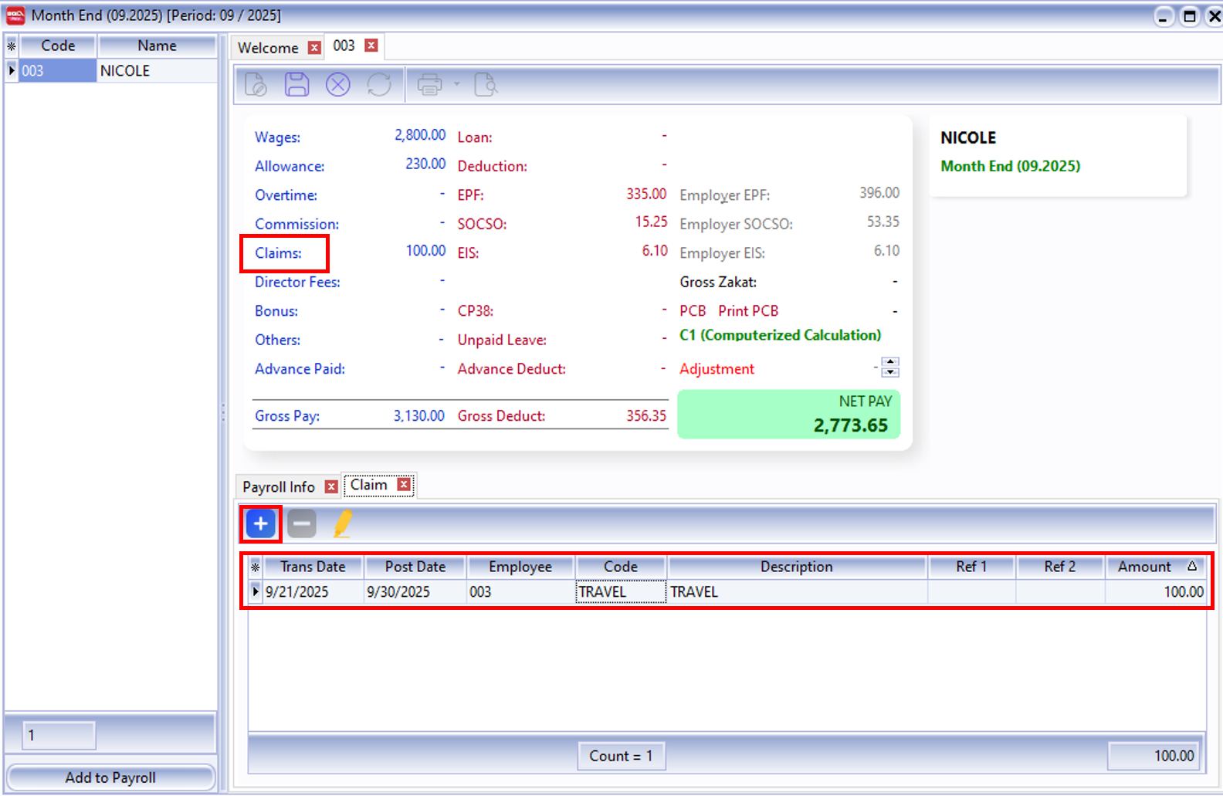The width and height of the screenshot is (1223, 796).
Task: Click the 9/30/2025 post date cell
Action: click(x=415, y=592)
